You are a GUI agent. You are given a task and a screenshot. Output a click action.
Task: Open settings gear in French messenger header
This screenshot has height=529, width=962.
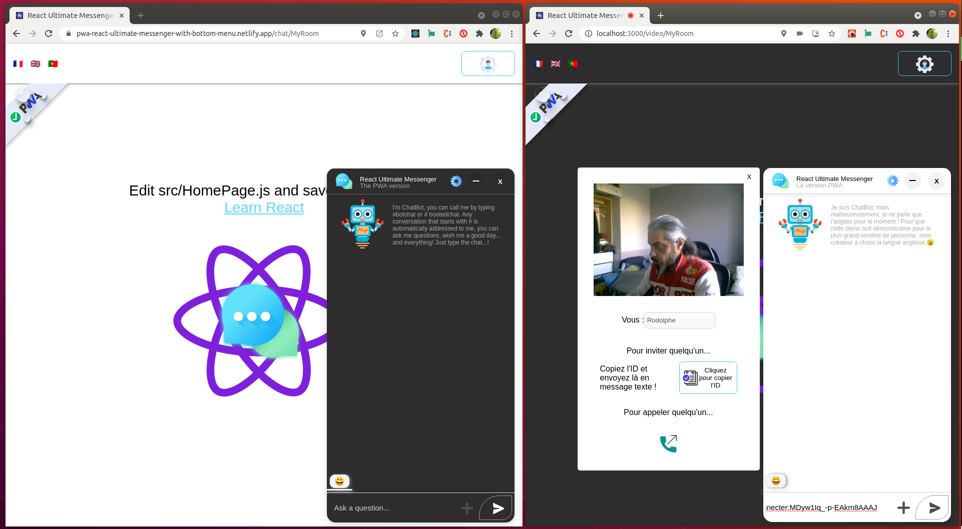(892, 181)
